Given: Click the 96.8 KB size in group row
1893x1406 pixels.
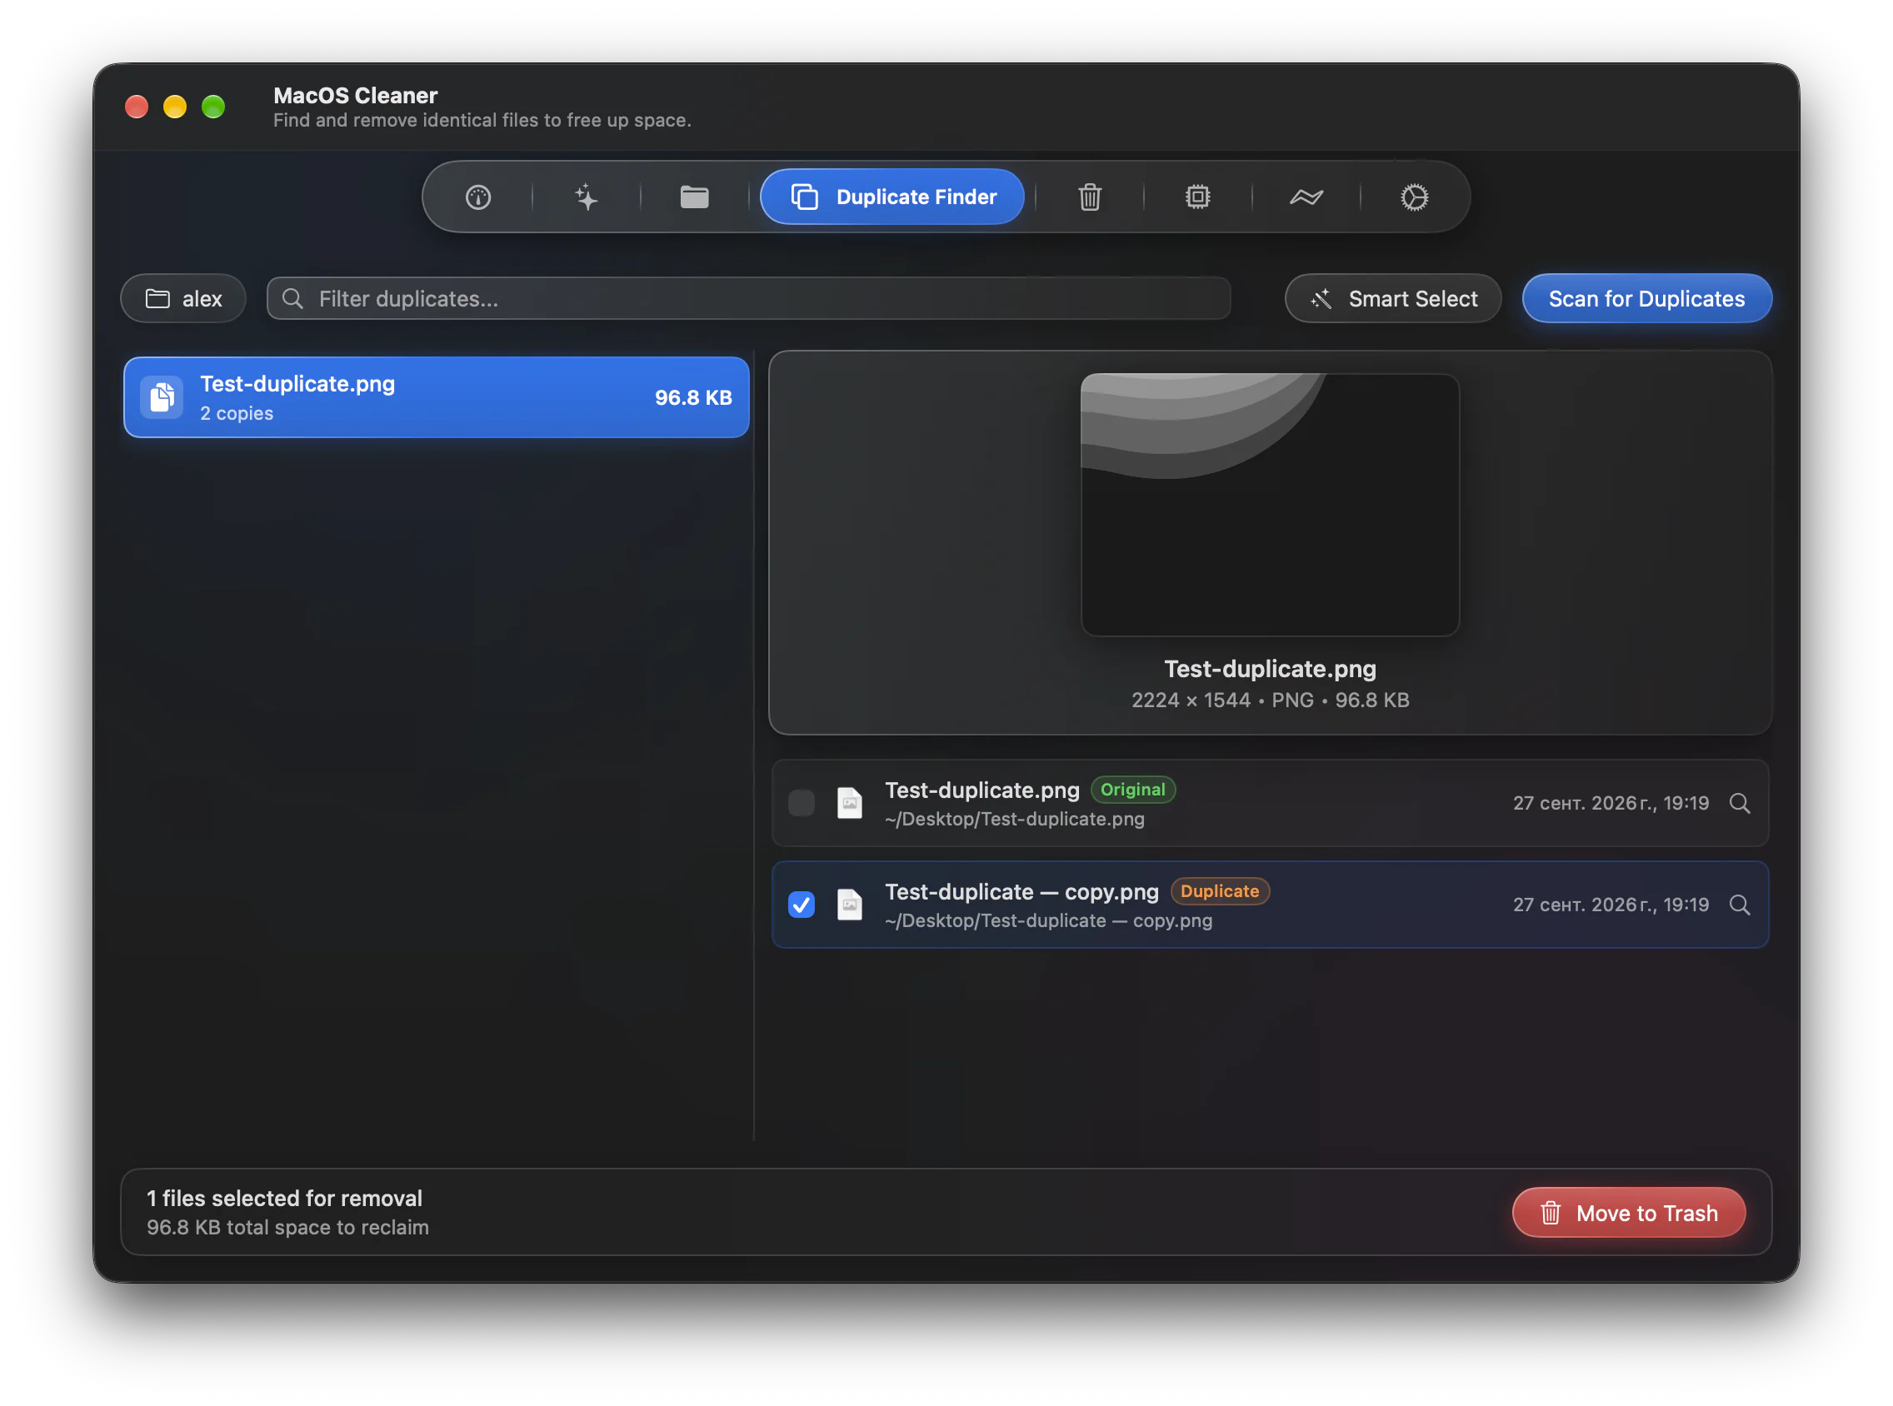Looking at the screenshot, I should [693, 397].
